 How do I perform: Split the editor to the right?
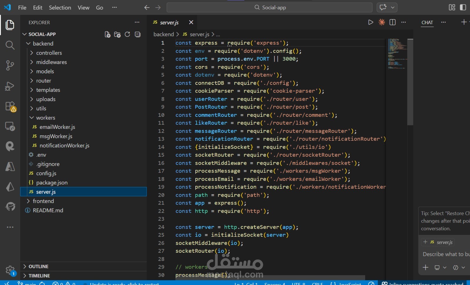coord(392,22)
